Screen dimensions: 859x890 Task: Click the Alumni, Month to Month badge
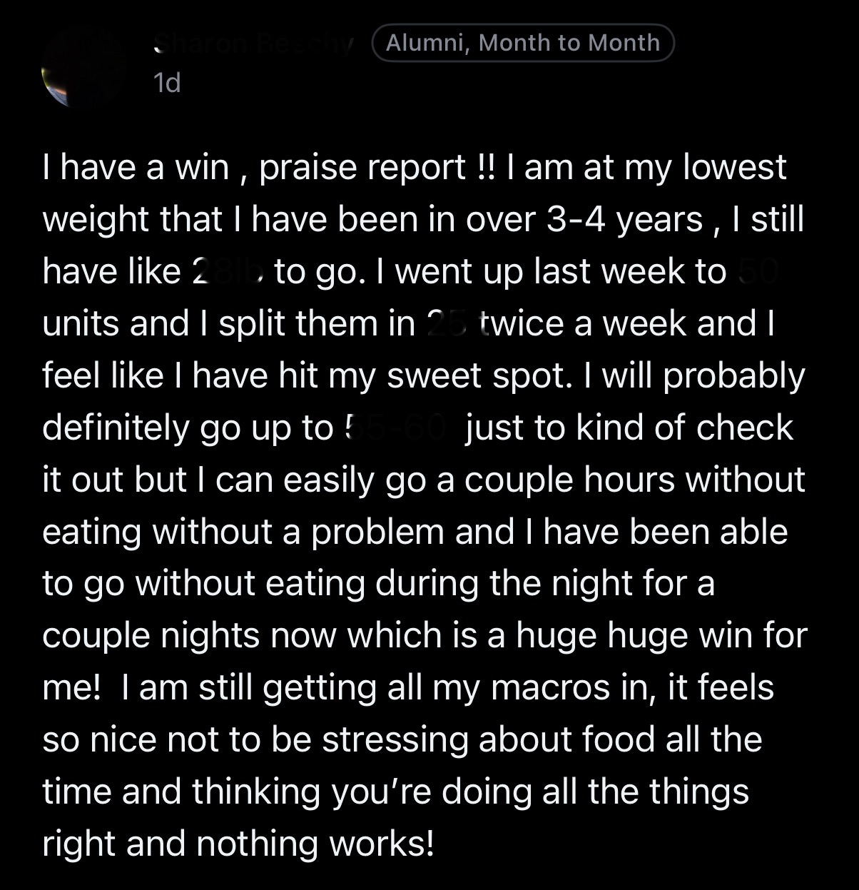523,43
